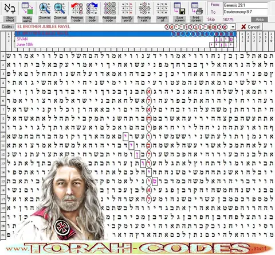Click the bearded man portrait image
Viewport: 275px width, 255px height.
pyautogui.click(x=61, y=198)
